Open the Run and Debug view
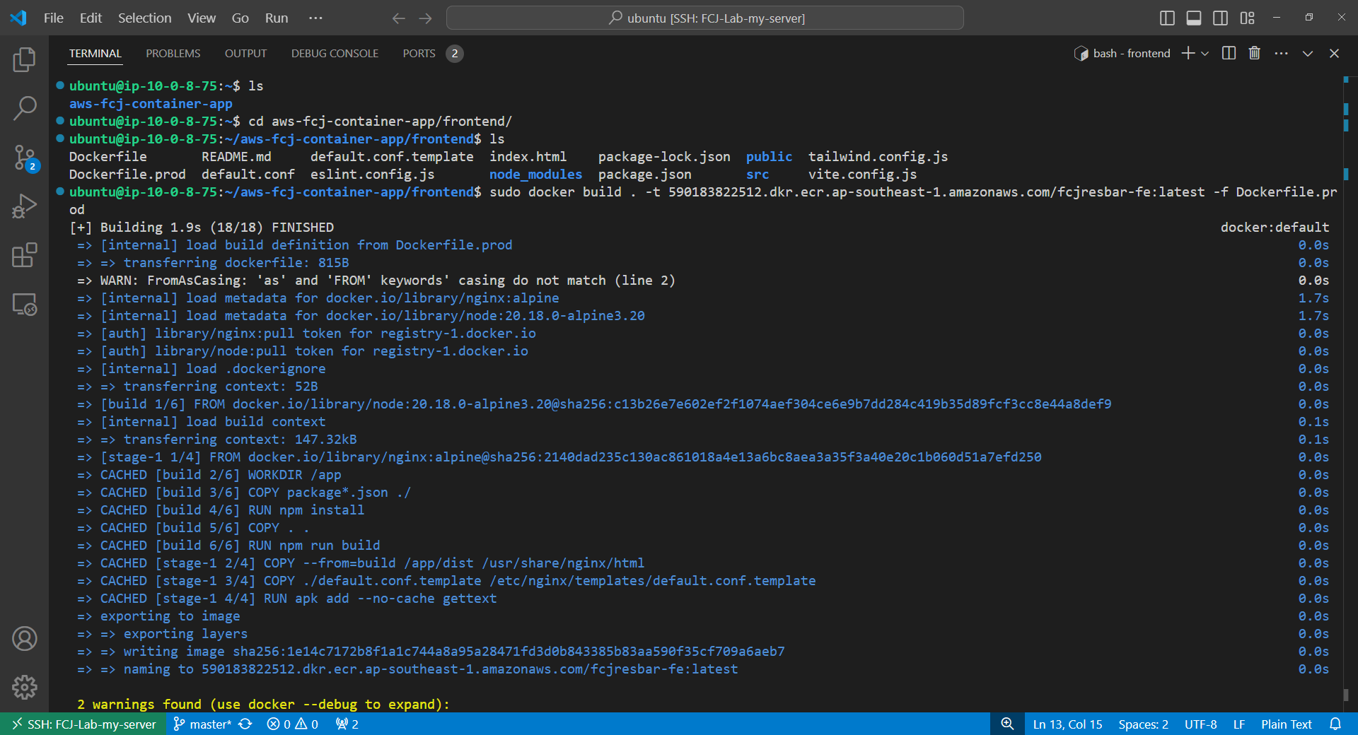The height and width of the screenshot is (735, 1358). [x=25, y=206]
